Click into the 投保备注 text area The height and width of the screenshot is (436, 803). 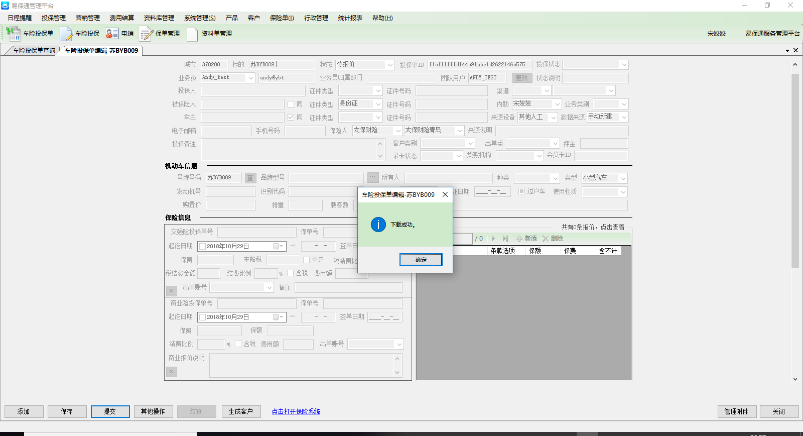[x=289, y=150]
